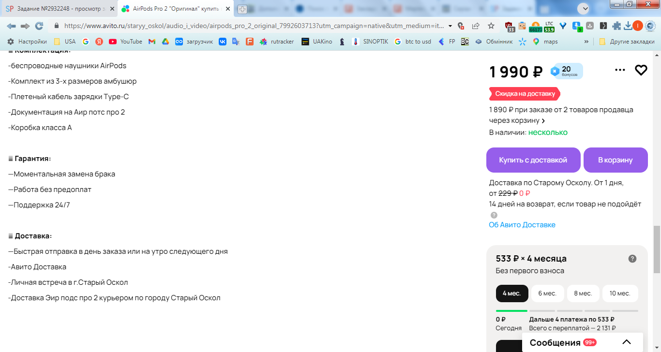Select the 10 мес. installment term
This screenshot has width=661, height=352.
[620, 293]
